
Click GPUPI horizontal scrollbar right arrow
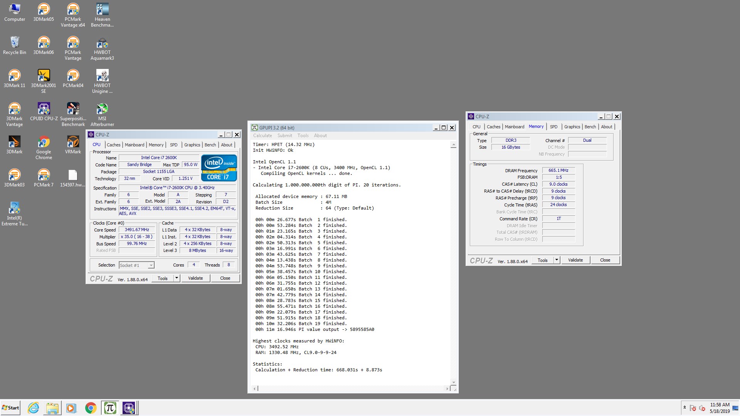(447, 389)
